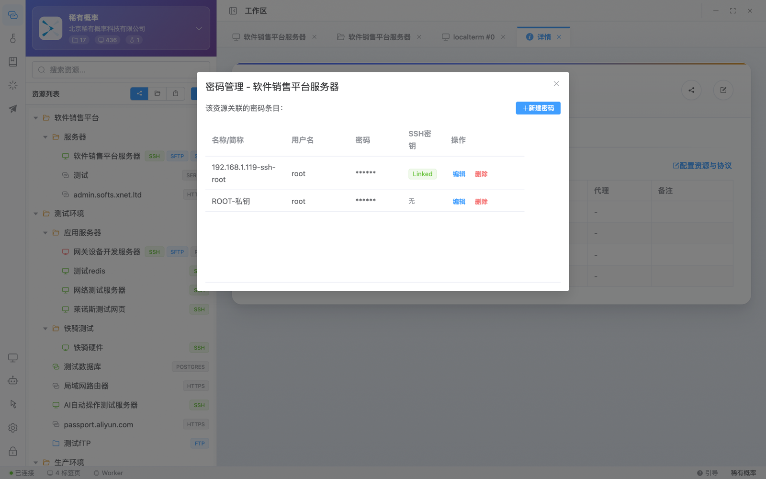This screenshot has width=766, height=479.
Task: Select 网关设备开发服务器 in resource tree
Action: (x=107, y=252)
